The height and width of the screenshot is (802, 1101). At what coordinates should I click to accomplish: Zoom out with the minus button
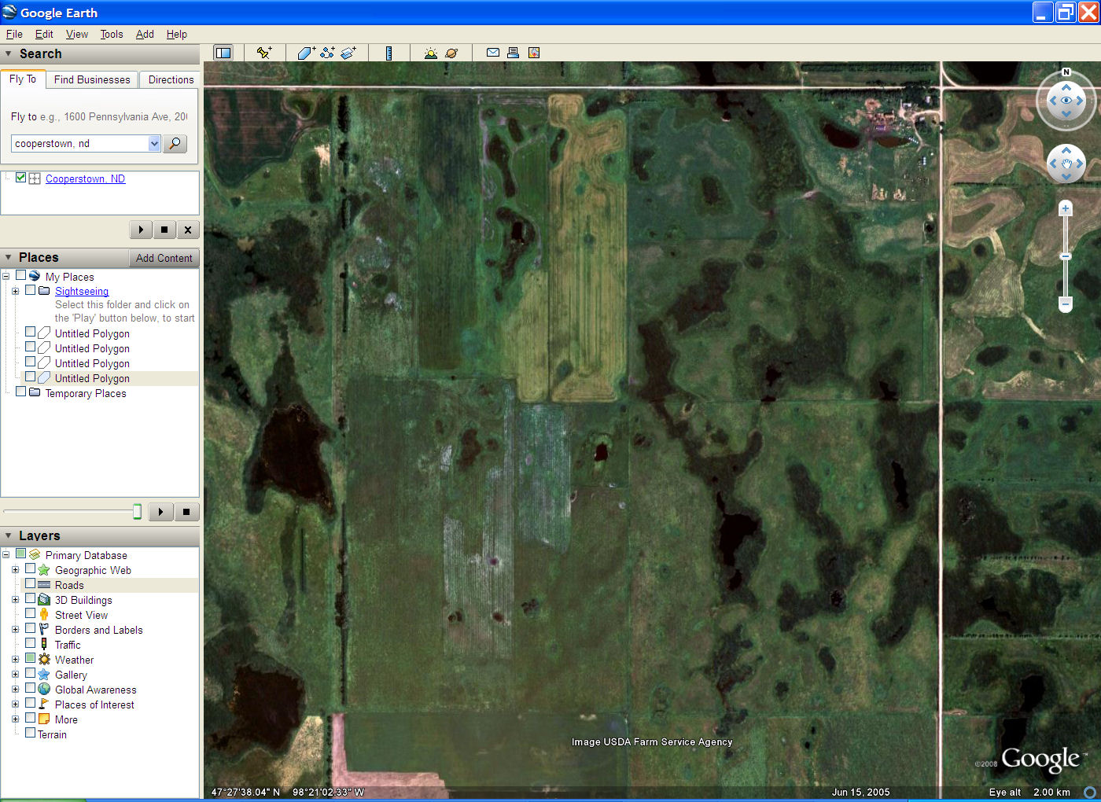tap(1066, 304)
